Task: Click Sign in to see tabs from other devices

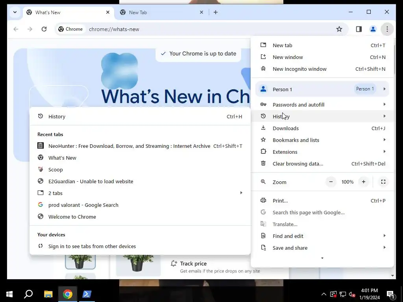Action: [x=140, y=246]
